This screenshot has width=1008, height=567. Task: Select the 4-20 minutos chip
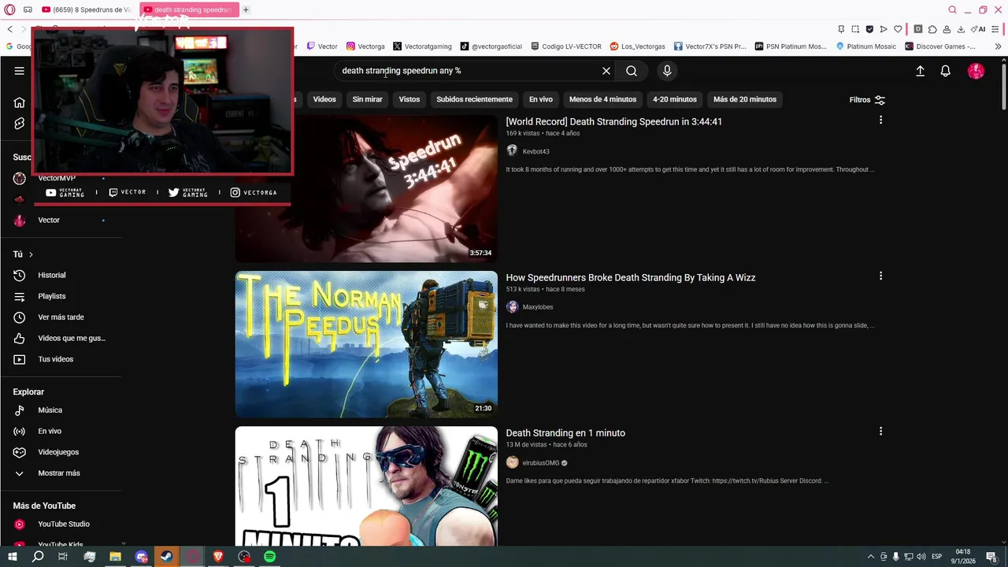pos(675,99)
